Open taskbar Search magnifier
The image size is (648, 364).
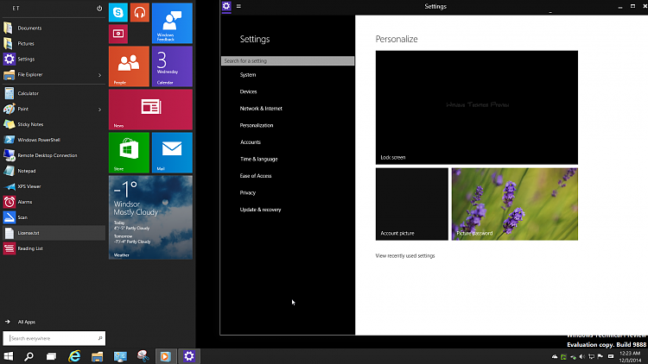[x=29, y=356]
